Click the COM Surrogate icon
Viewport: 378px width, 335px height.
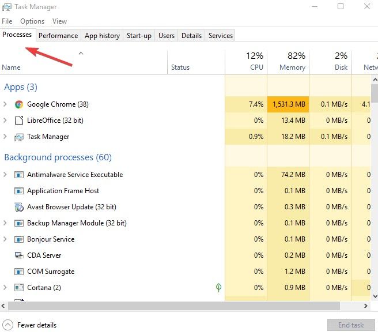coord(19,272)
